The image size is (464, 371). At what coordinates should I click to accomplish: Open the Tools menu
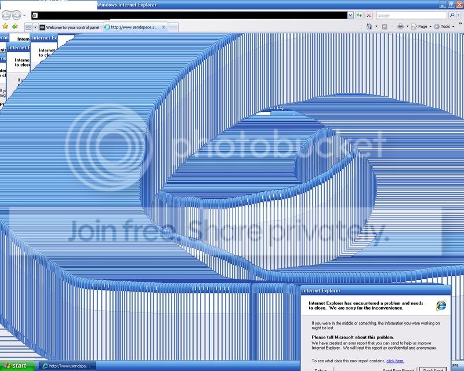444,27
